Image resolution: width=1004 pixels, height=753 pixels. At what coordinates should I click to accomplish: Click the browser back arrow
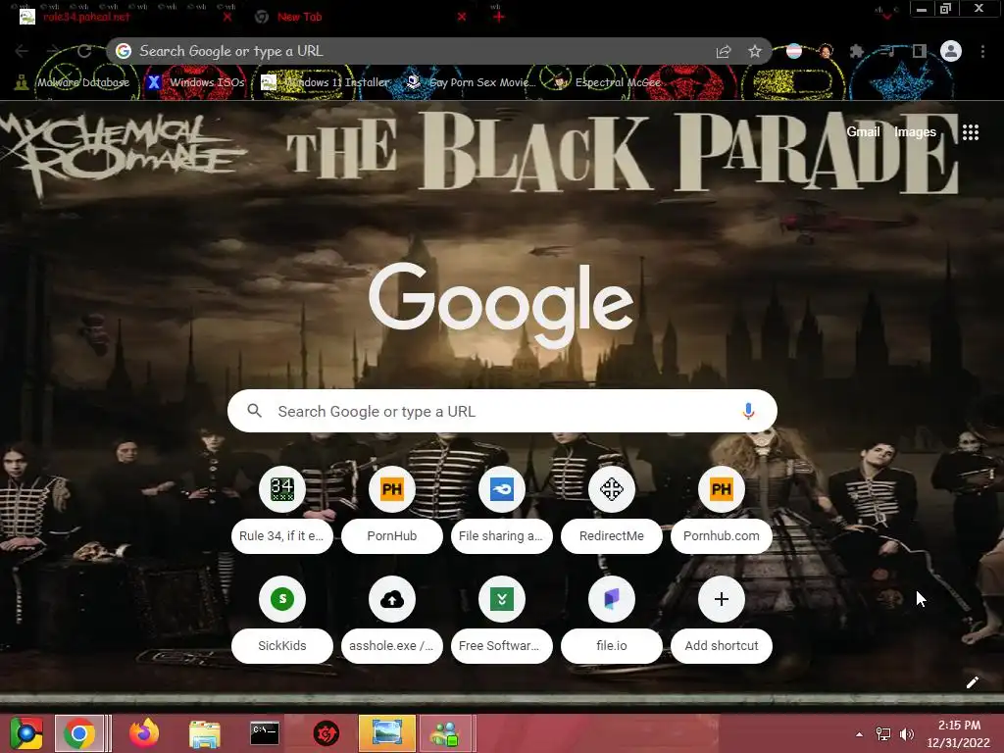(22, 51)
